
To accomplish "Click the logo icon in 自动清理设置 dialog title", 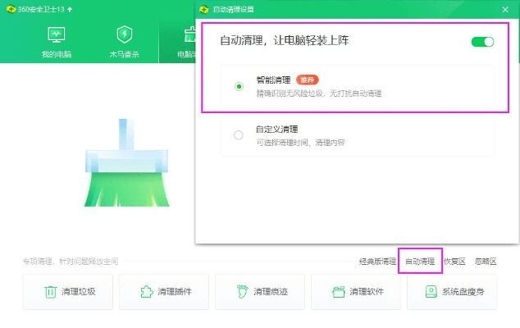I will coord(204,10).
